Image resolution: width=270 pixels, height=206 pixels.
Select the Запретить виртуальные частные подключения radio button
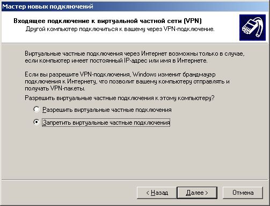pyautogui.click(x=37, y=122)
